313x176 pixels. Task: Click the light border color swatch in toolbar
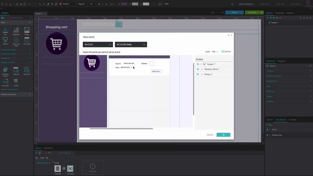146,4
